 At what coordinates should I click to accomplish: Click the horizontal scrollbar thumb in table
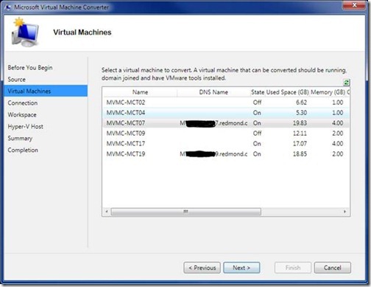pyautogui.click(x=185, y=212)
